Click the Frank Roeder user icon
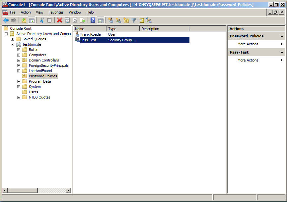Screen dimensions: 287x202 (x=77, y=34)
